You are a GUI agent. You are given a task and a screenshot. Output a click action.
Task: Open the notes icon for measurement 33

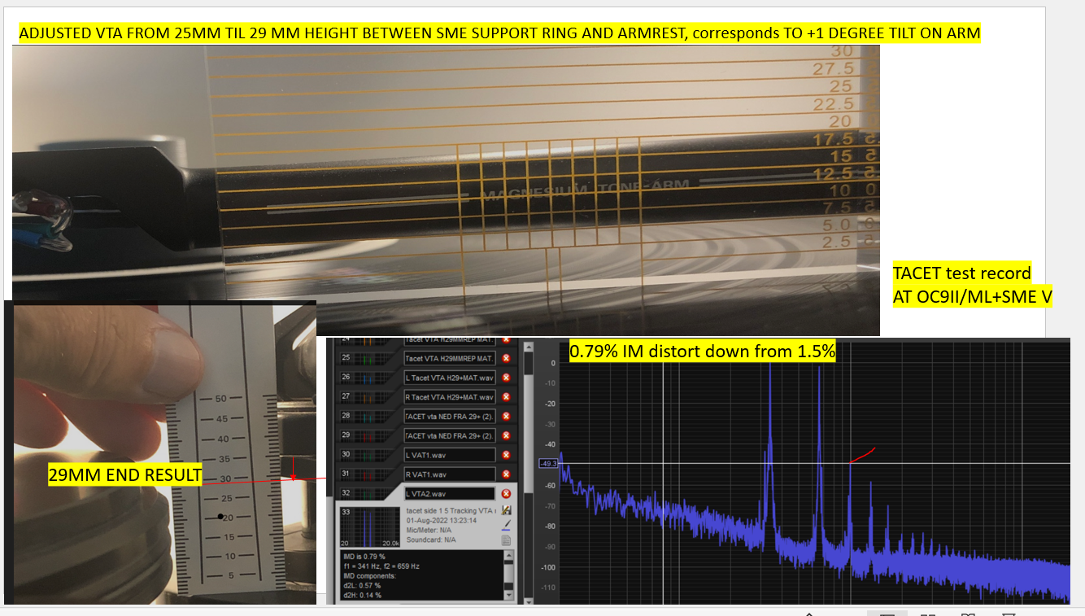(x=506, y=540)
